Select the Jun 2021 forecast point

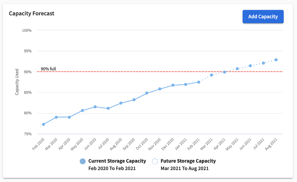250,66
